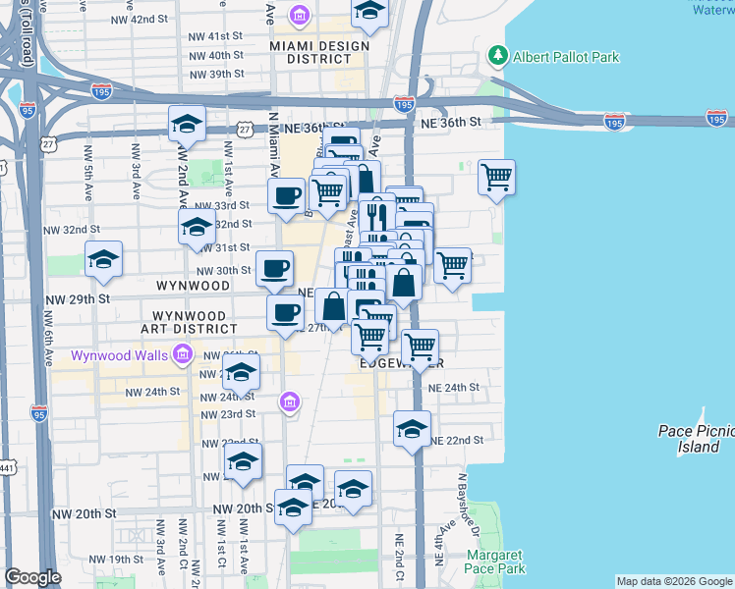Viewport: 735px width, 589px height.
Task: Click the purple Wynwood Walls museum pin
Action: 183,354
